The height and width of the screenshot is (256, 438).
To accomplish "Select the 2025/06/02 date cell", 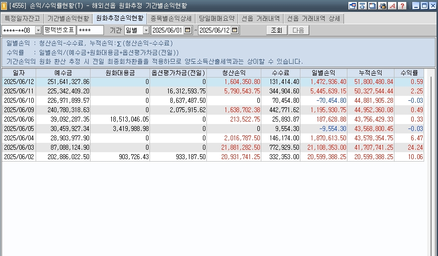I will 19,157.
